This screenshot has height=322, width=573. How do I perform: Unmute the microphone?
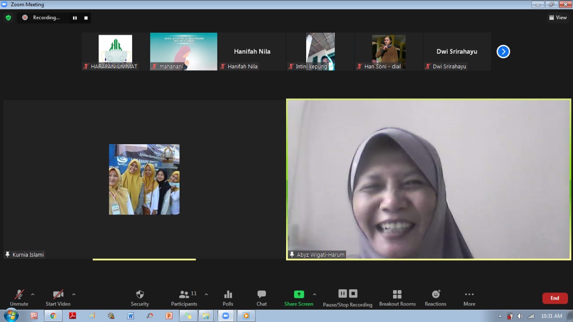(x=19, y=298)
